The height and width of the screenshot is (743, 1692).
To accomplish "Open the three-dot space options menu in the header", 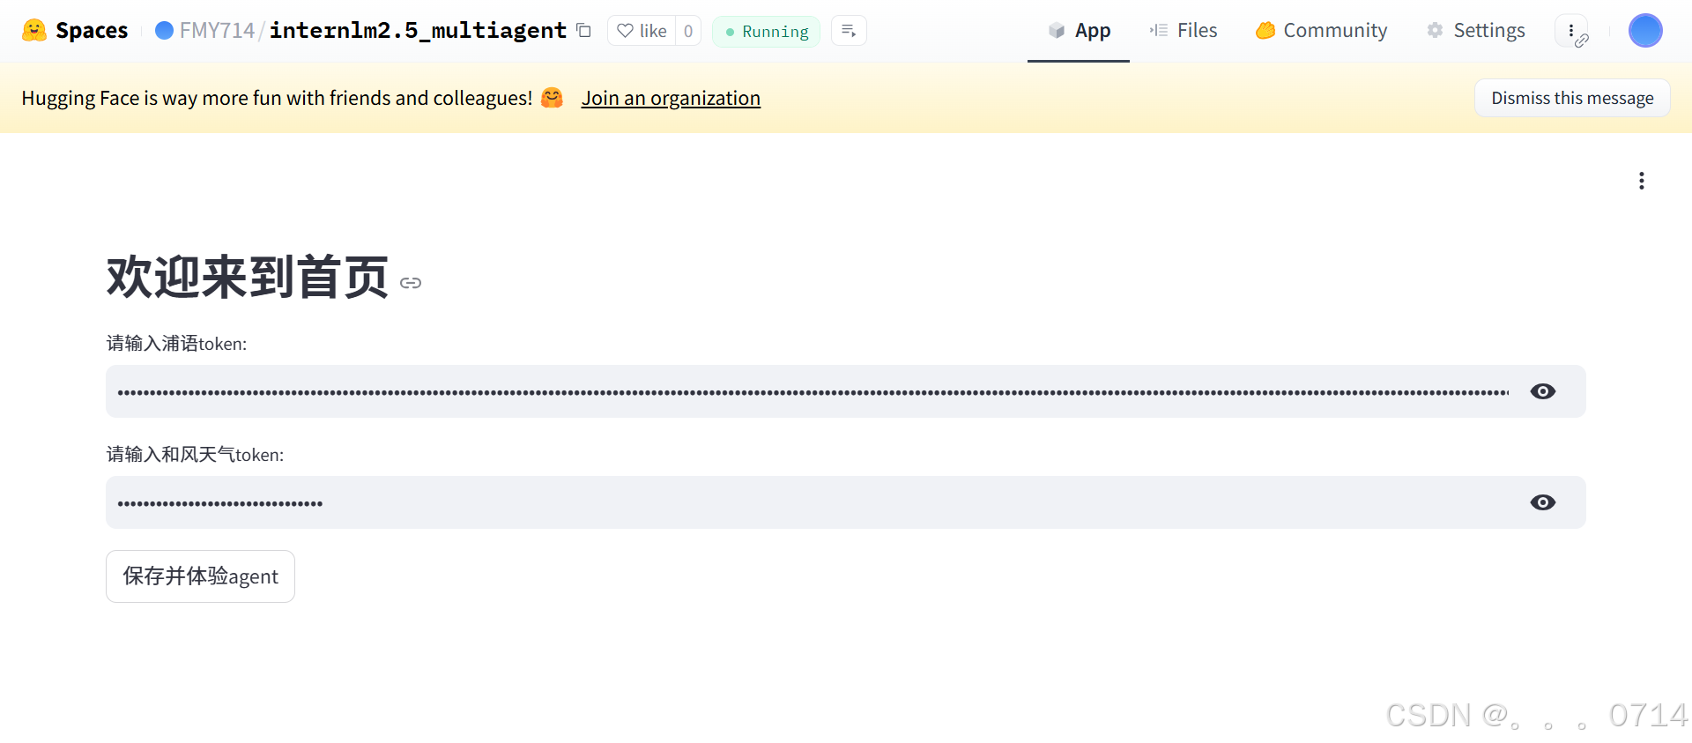I will click(x=1571, y=31).
